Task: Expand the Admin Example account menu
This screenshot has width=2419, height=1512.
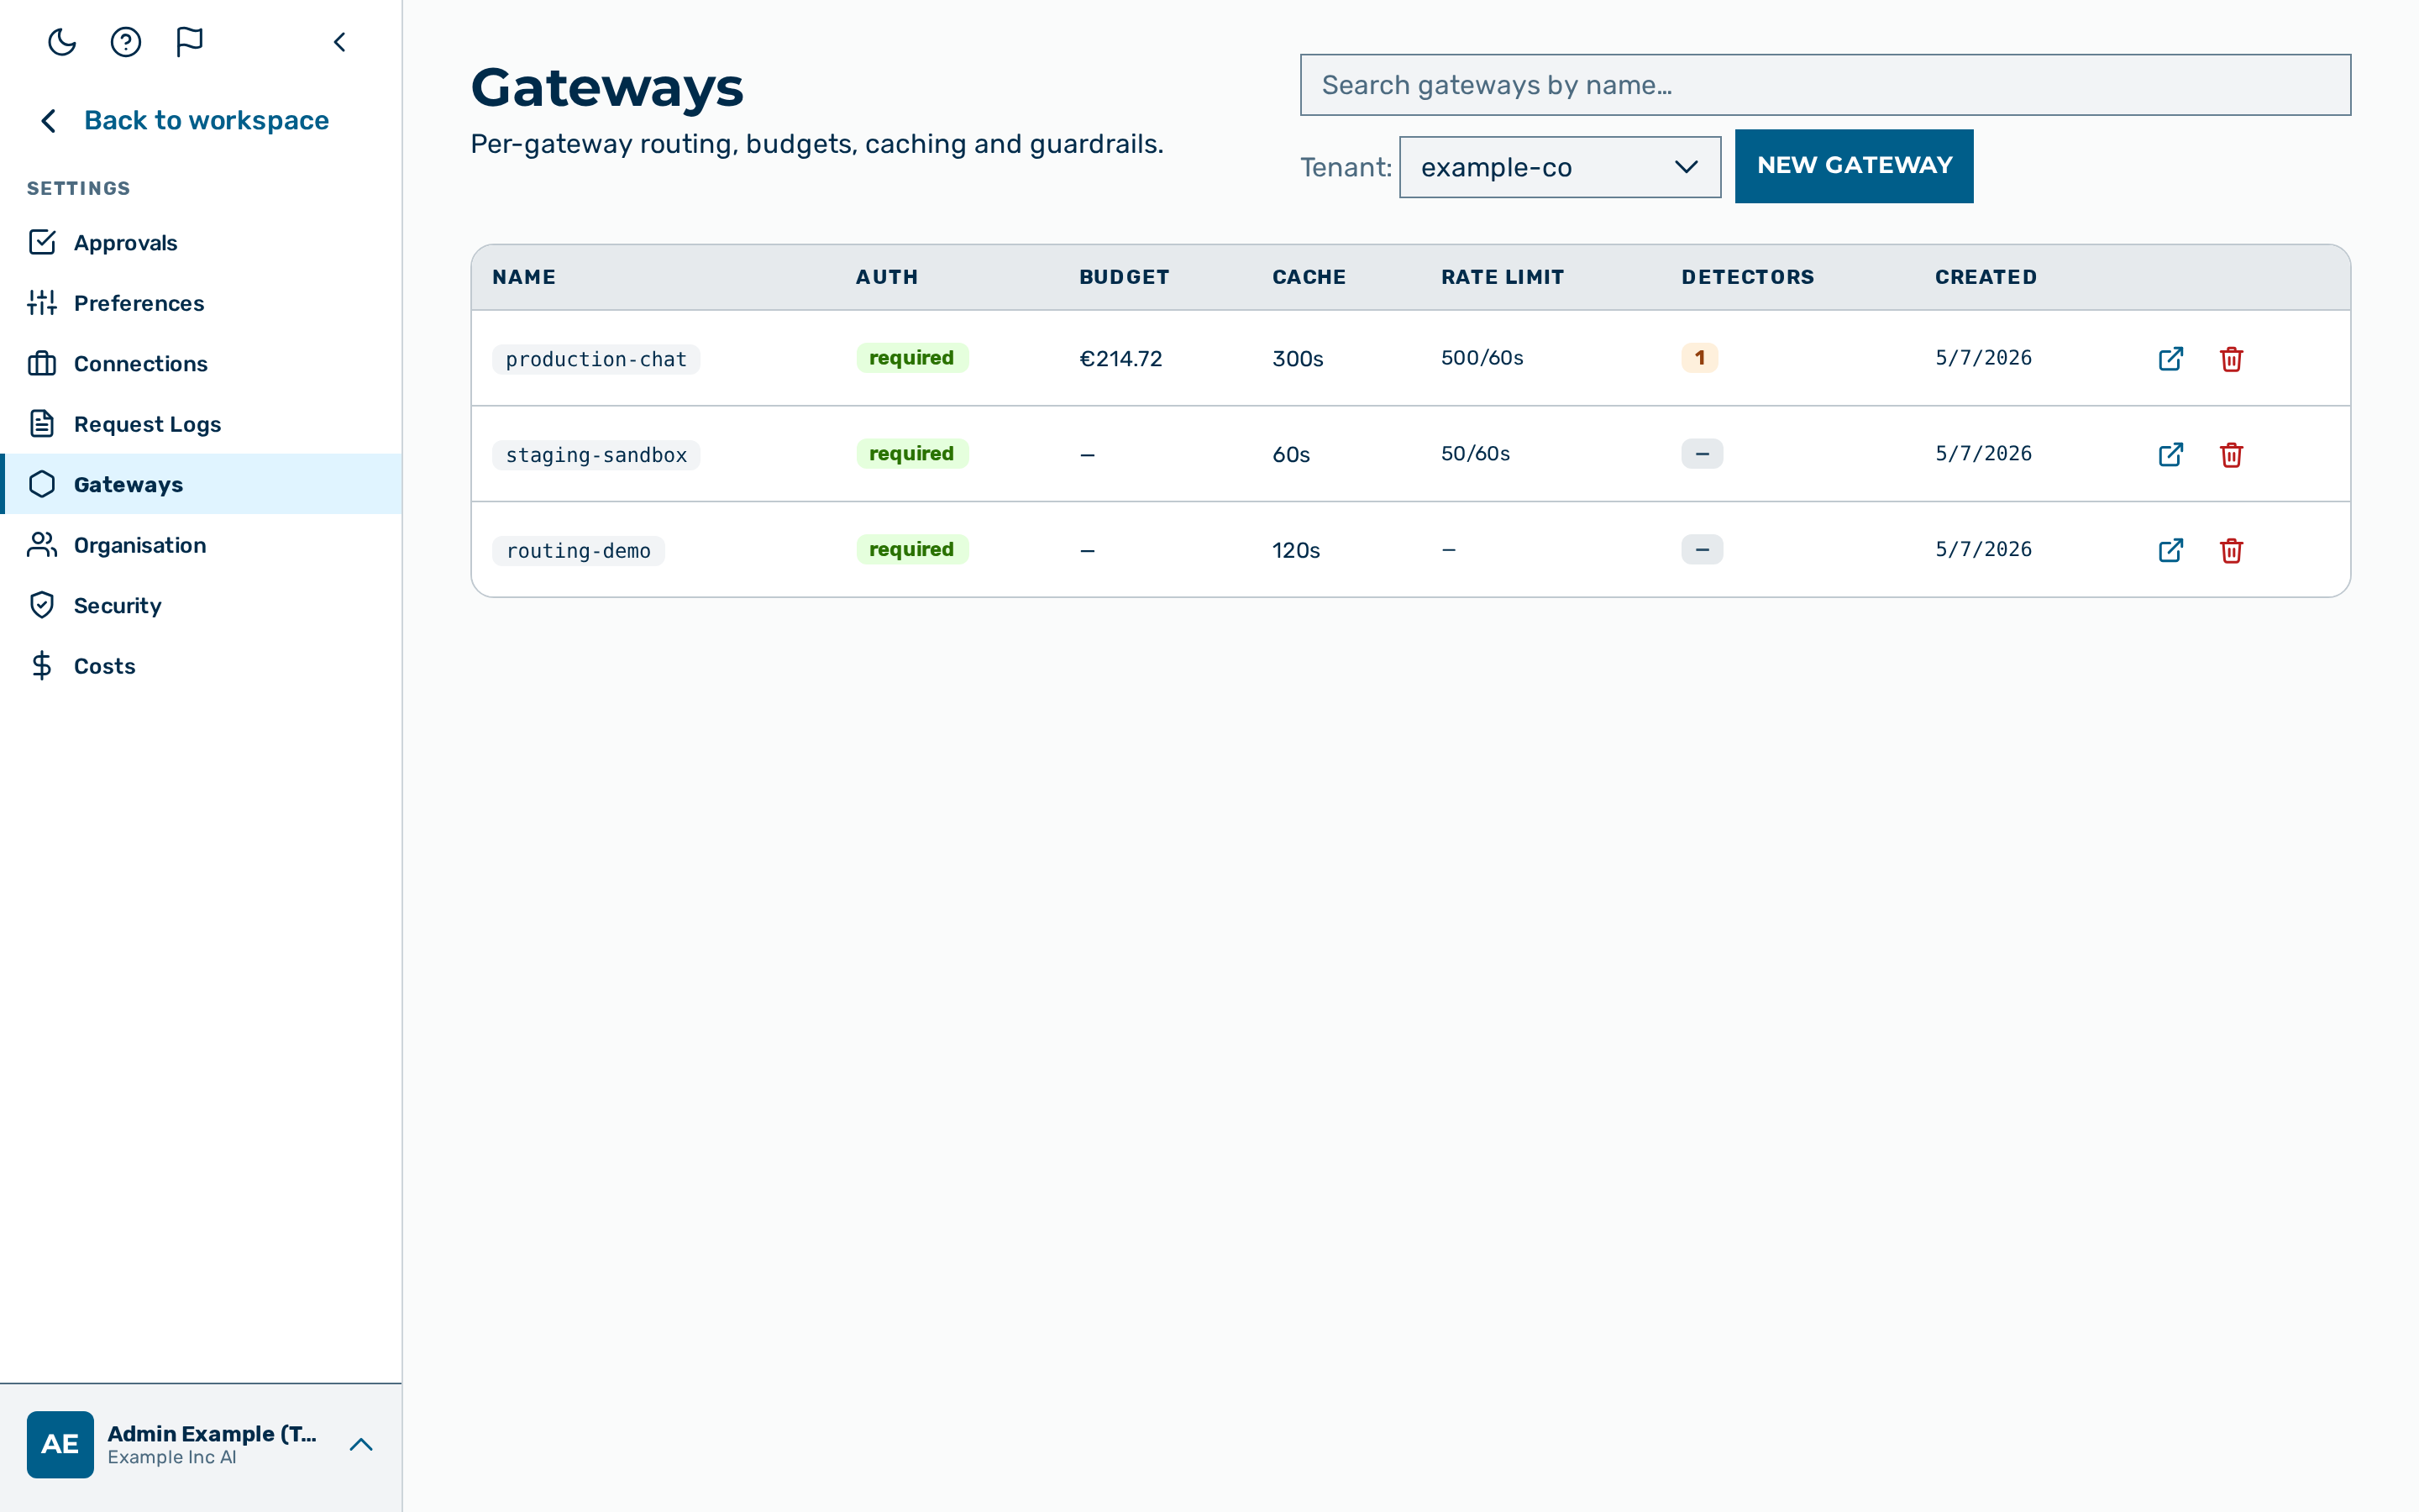Action: (x=361, y=1444)
